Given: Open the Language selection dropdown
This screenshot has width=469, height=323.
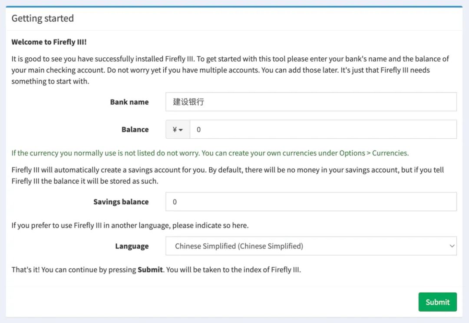Looking at the screenshot, I should coord(311,246).
